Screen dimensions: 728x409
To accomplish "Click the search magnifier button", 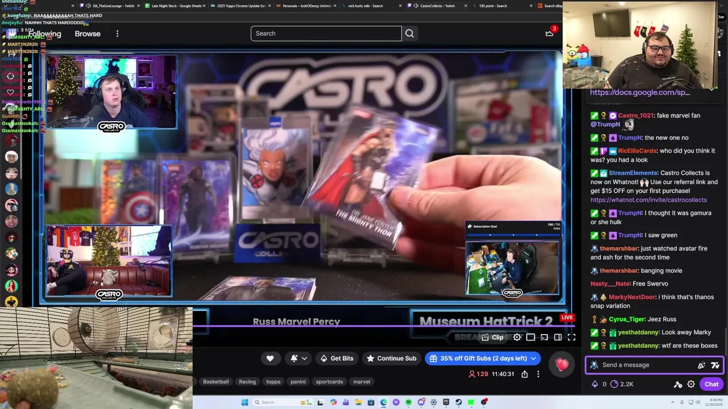I will point(409,34).
